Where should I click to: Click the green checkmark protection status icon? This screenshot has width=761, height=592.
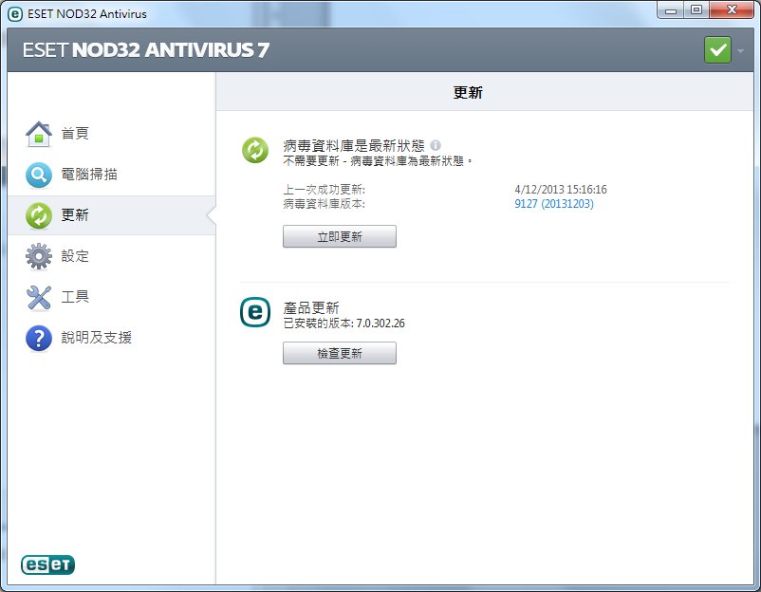717,49
